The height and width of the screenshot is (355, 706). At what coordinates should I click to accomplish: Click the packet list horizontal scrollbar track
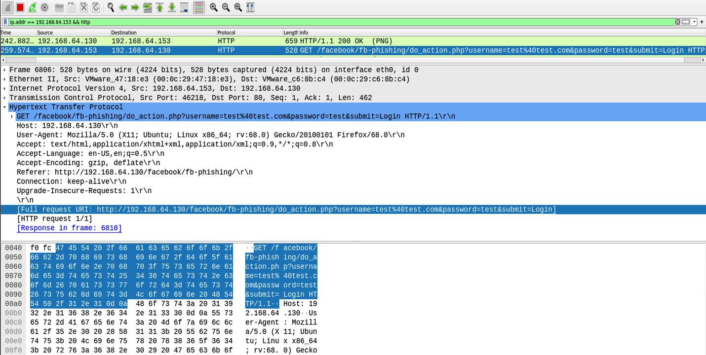click(353, 60)
